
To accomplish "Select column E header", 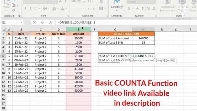I will click(x=78, y=30).
